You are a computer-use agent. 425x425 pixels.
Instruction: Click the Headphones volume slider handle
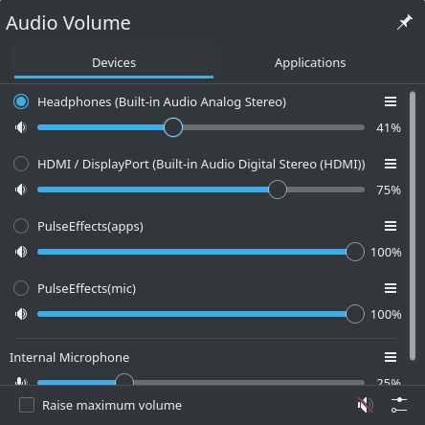tap(173, 127)
